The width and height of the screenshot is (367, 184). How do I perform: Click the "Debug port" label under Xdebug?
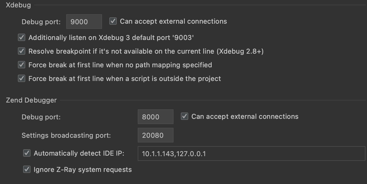tap(41, 22)
